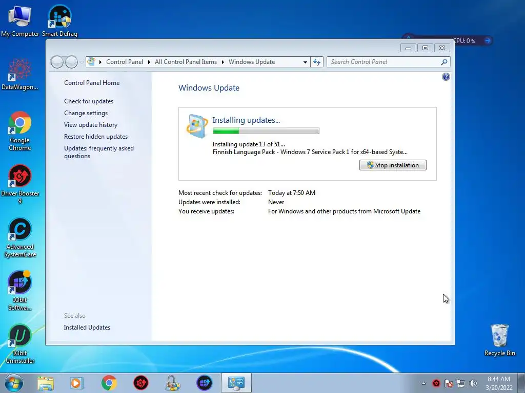Open Updates frequently asked questions

coord(99,152)
